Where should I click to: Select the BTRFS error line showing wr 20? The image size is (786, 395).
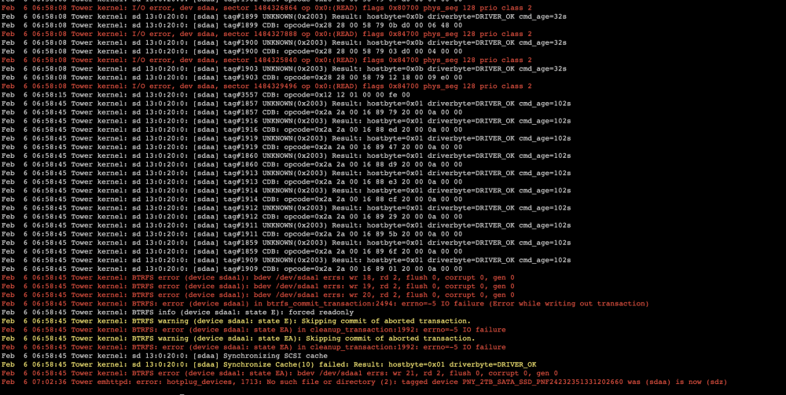tap(258, 294)
